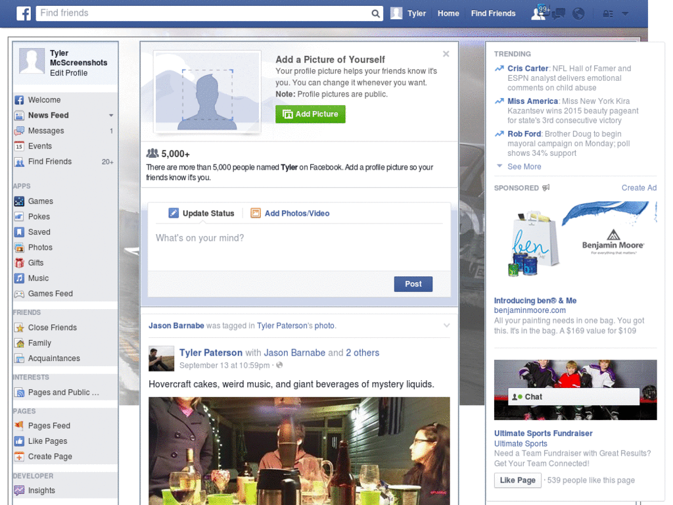The image size is (673, 505).
Task: Click the Family house icon
Action: (19, 343)
